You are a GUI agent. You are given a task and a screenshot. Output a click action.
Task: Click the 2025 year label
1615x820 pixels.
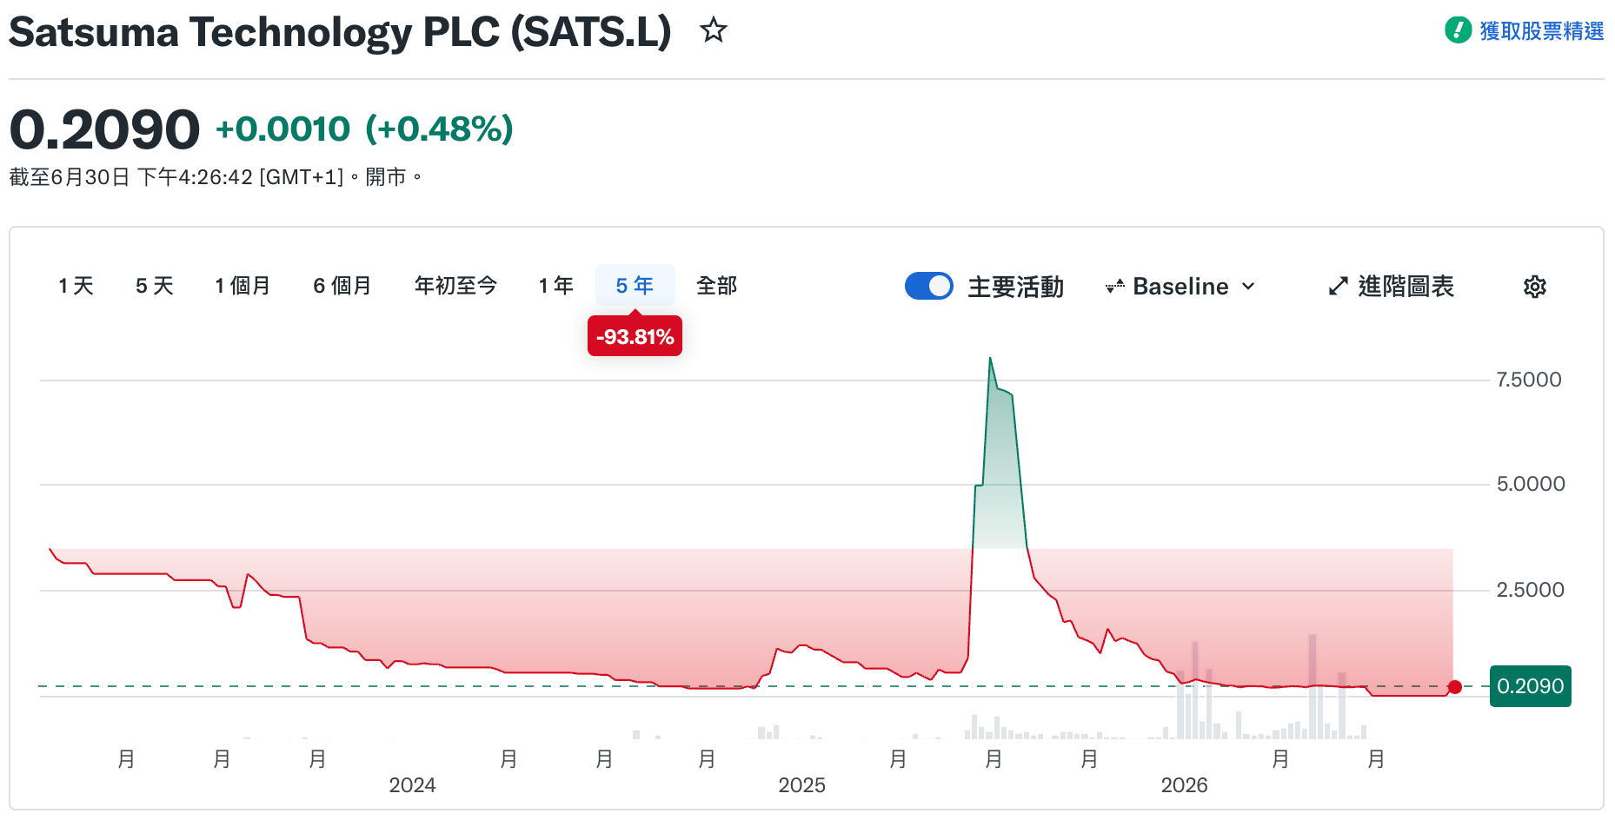801,785
